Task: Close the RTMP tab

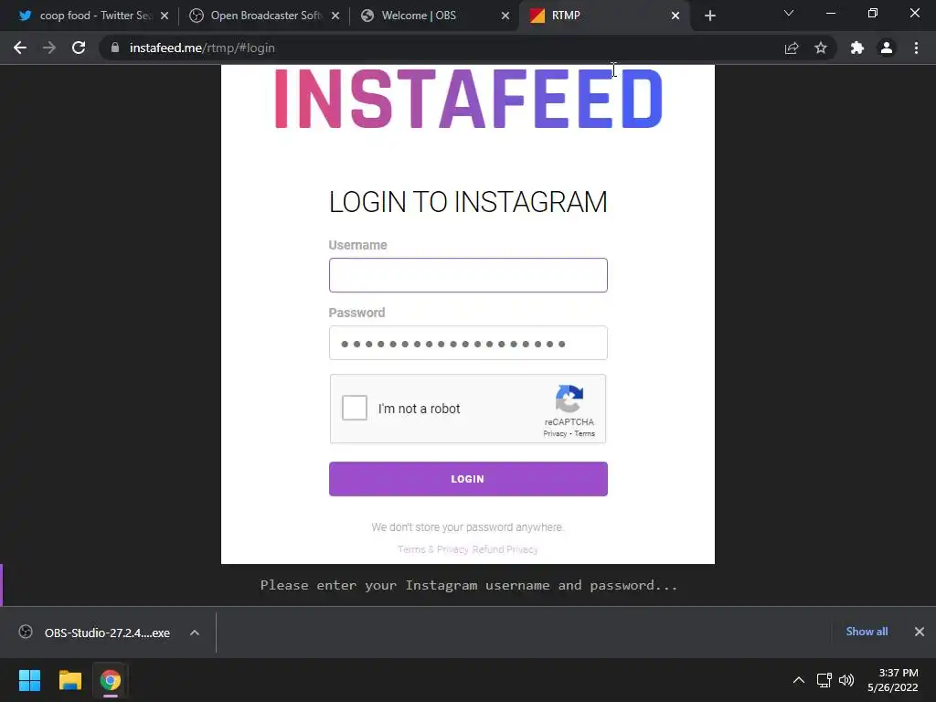Action: [x=675, y=16]
